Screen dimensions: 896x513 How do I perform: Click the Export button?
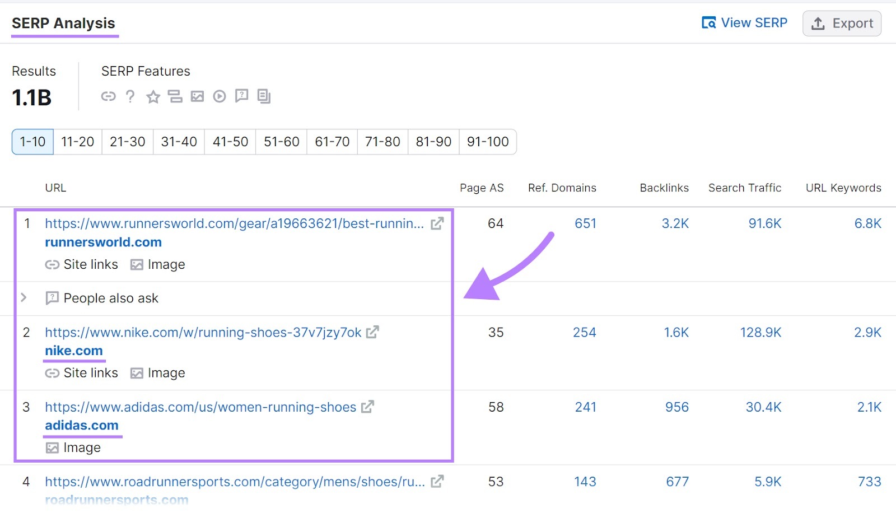pos(842,23)
